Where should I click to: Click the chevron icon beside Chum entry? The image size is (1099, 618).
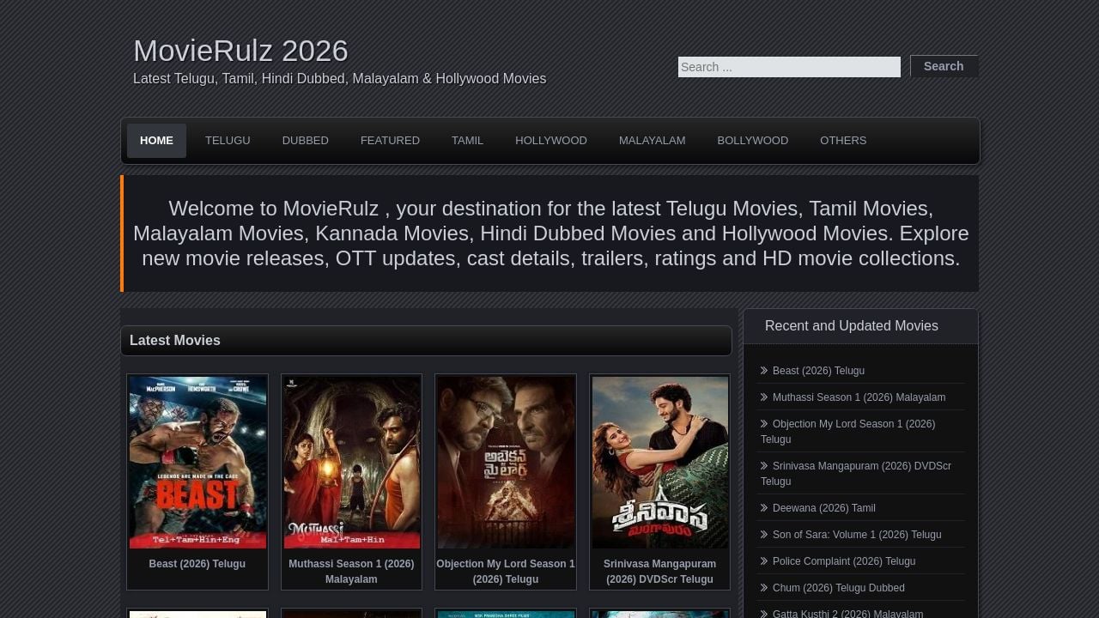pyautogui.click(x=764, y=588)
